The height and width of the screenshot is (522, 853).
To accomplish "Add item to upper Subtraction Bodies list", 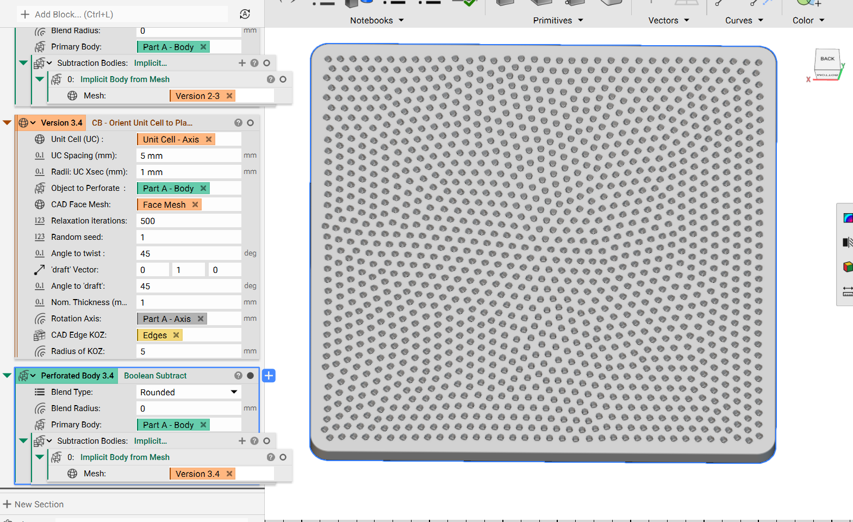I will pos(242,63).
